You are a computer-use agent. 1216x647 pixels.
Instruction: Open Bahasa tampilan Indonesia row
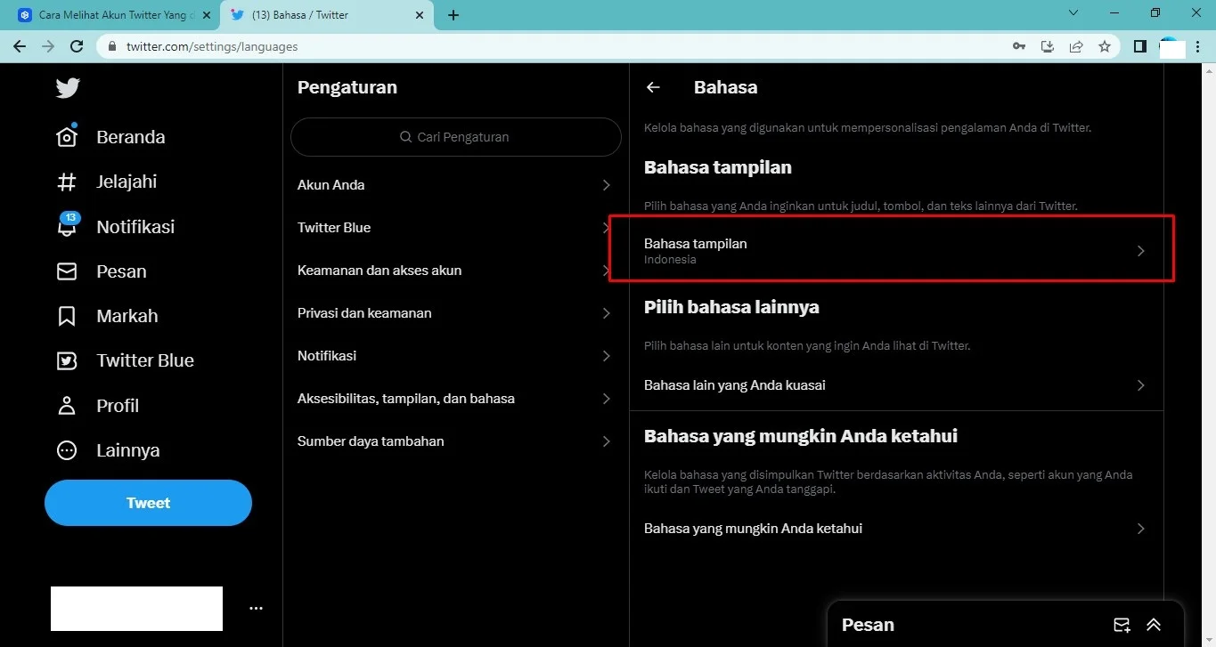[x=896, y=251]
